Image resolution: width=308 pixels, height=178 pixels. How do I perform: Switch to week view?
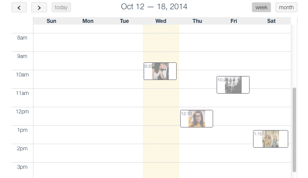(261, 7)
